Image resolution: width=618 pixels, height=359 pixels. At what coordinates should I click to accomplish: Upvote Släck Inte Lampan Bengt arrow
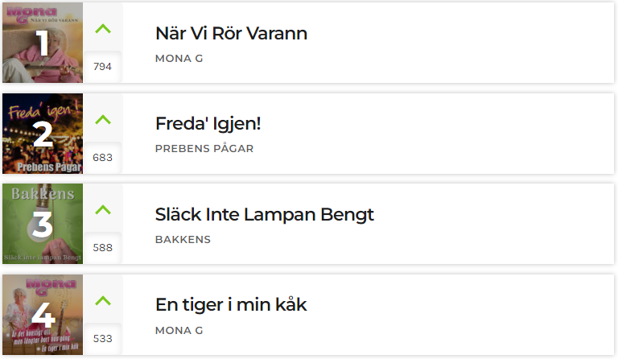tap(103, 209)
